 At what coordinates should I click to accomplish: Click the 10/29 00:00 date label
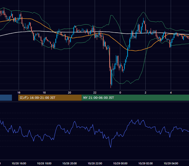[x=120, y=163]
